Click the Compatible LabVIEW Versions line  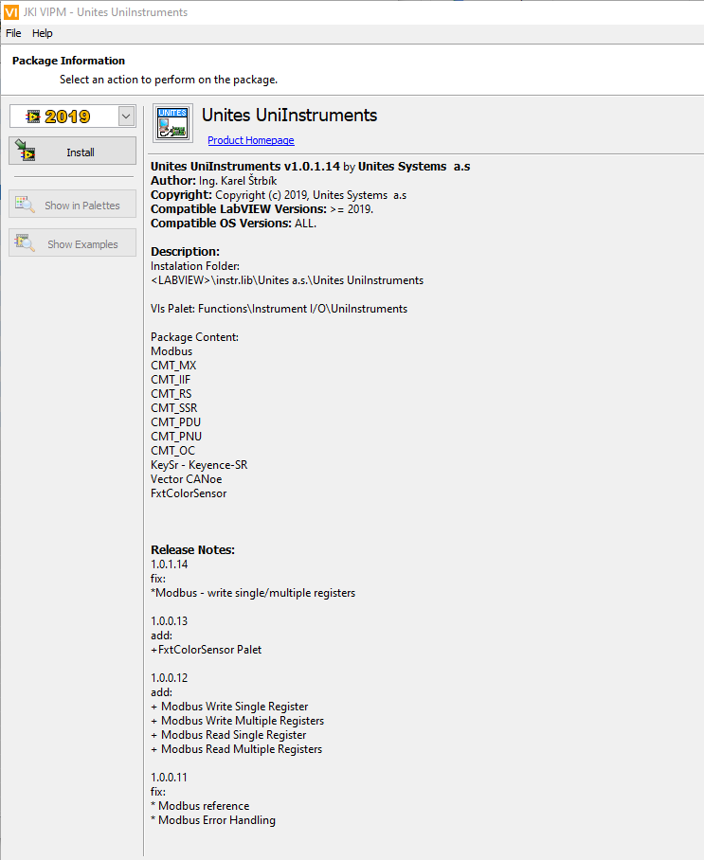coord(262,209)
